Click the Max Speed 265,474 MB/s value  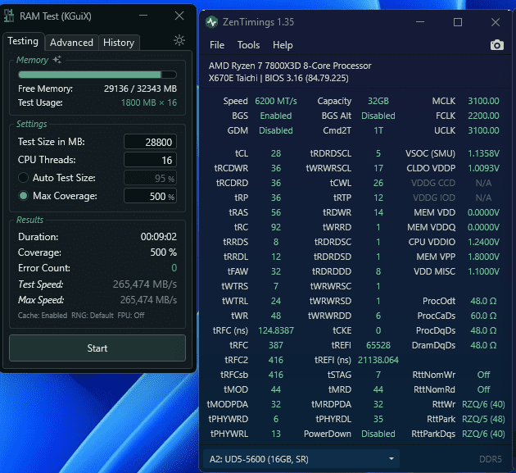tap(148, 300)
